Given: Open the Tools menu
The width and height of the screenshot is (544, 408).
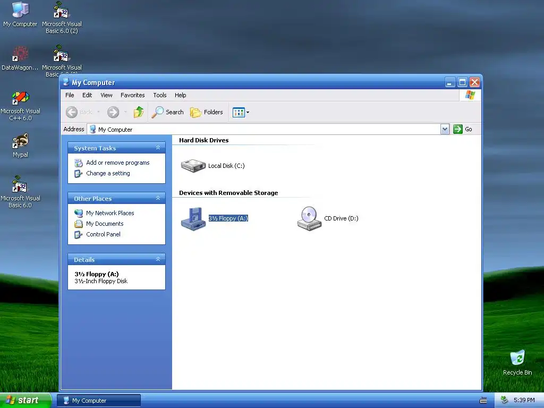Looking at the screenshot, I should coord(160,95).
